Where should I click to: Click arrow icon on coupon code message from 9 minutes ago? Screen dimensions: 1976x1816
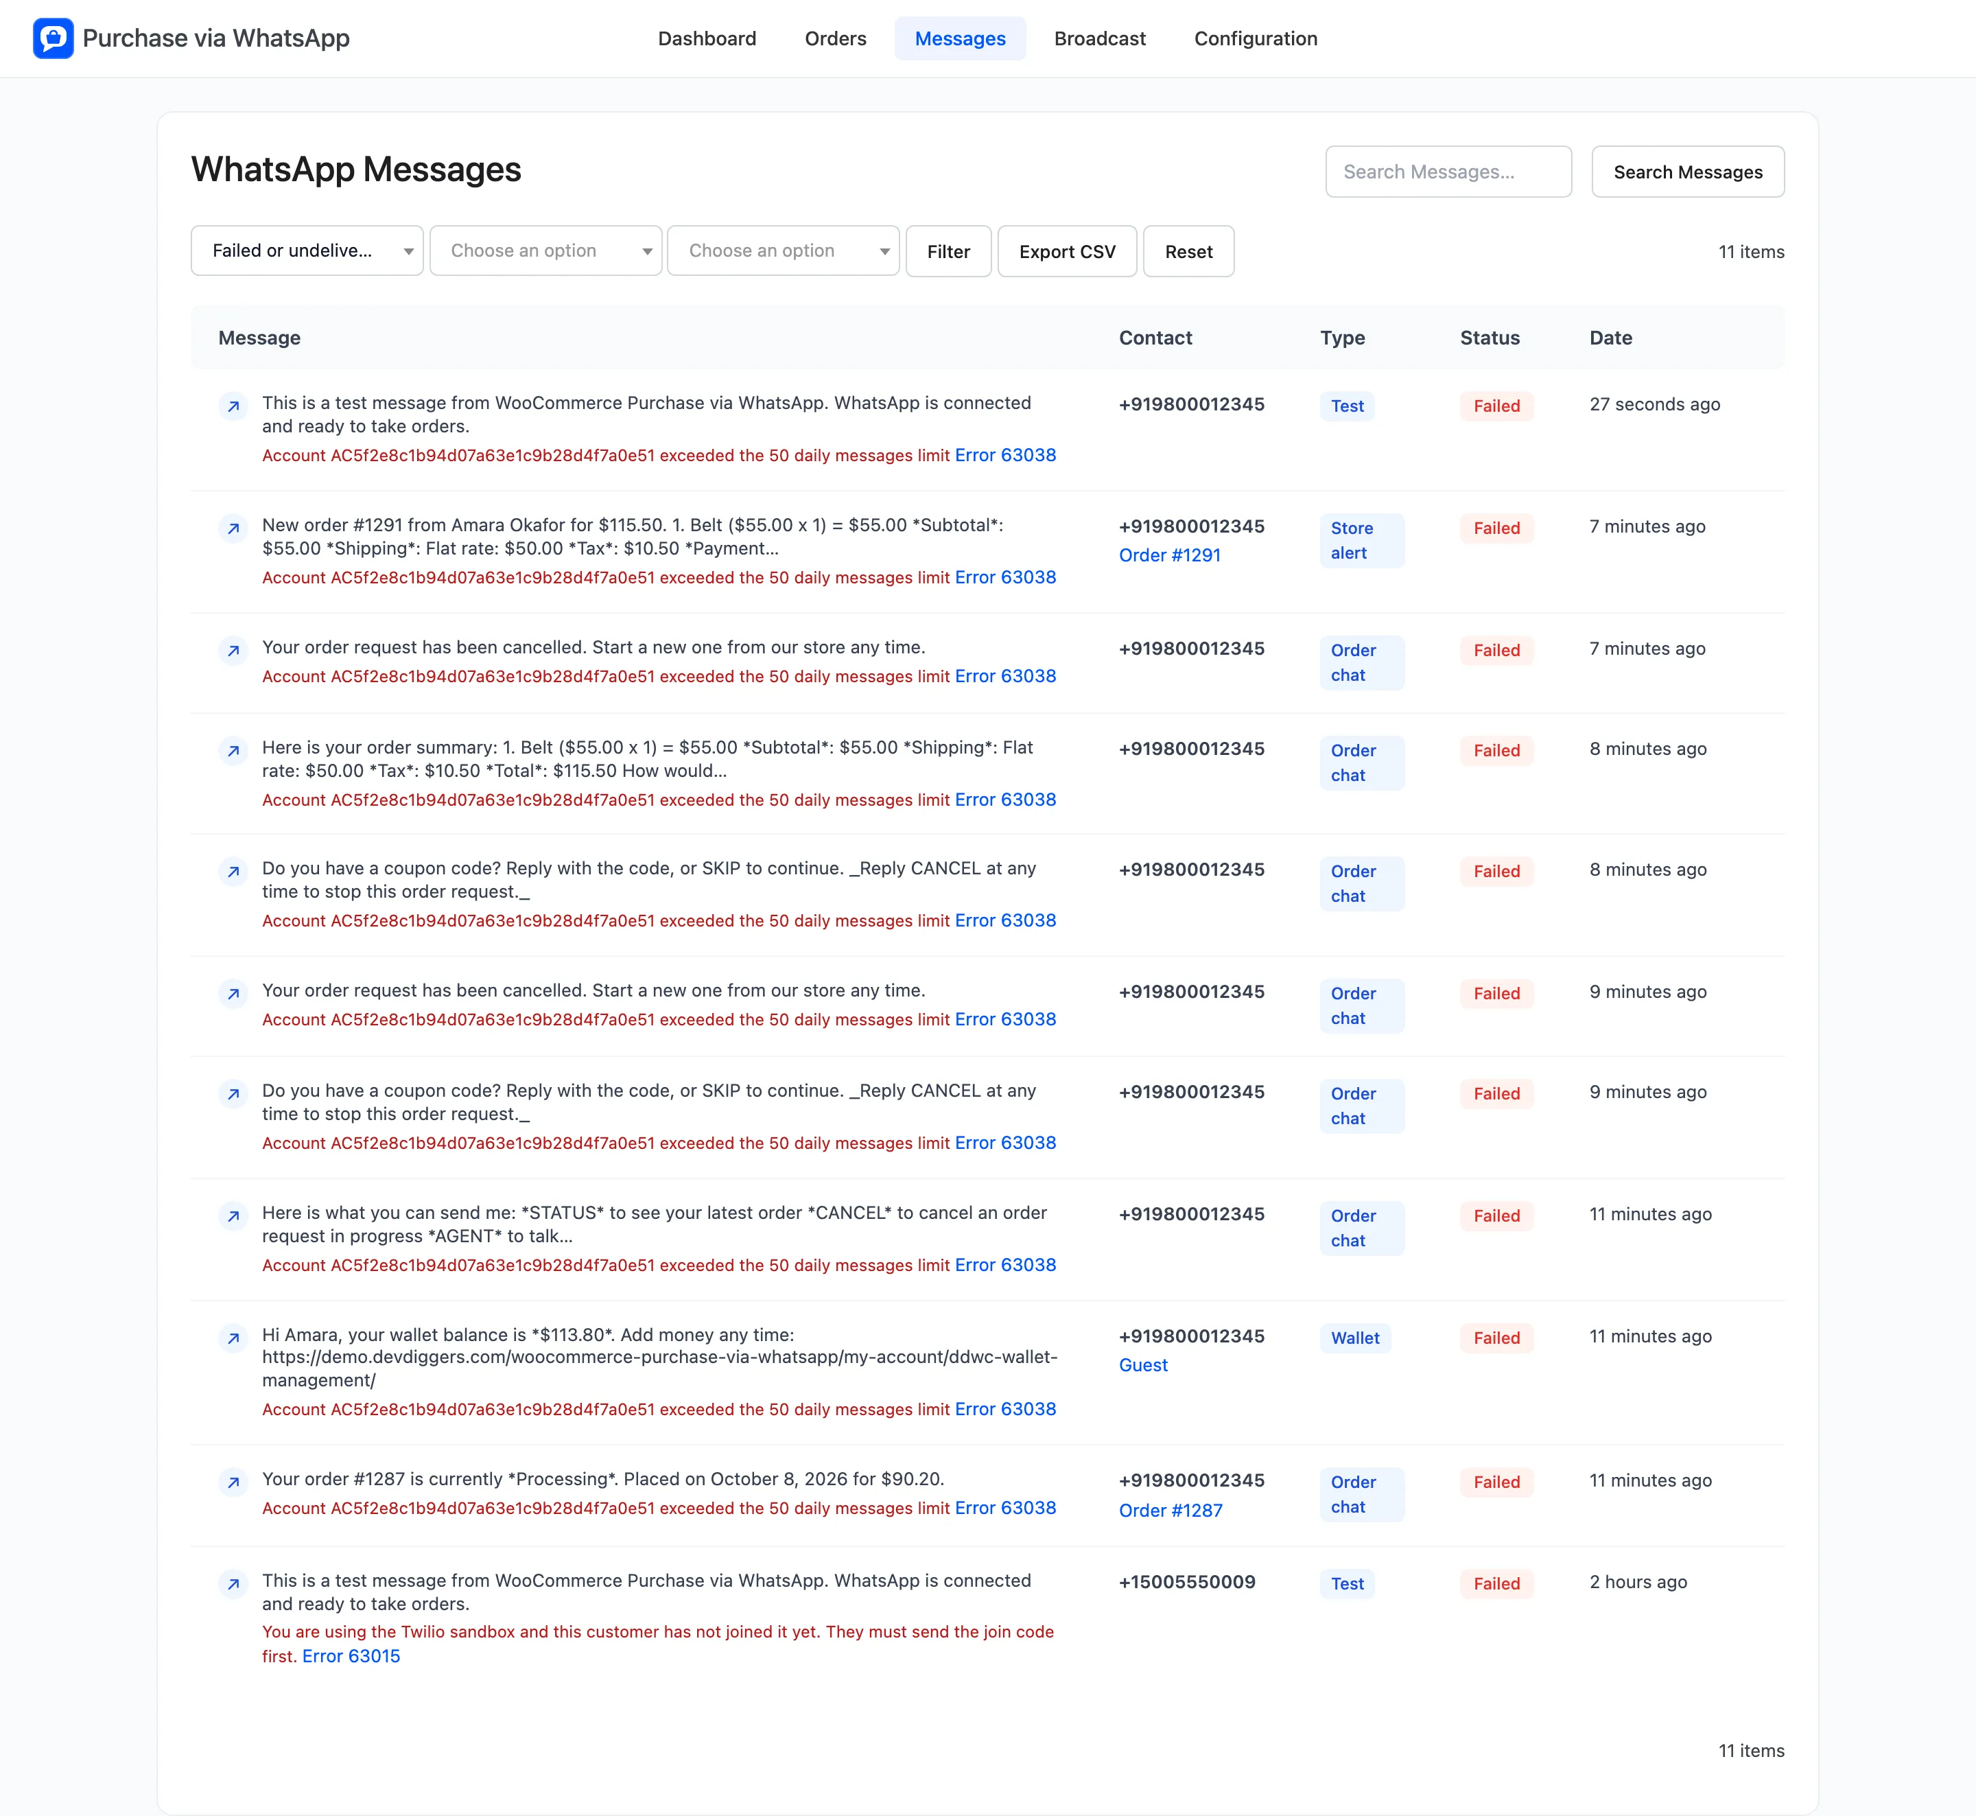pos(233,1094)
